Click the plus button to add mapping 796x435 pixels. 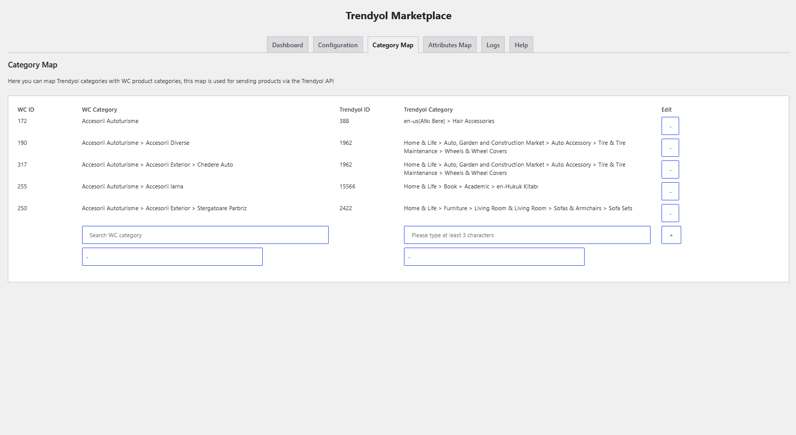point(671,235)
